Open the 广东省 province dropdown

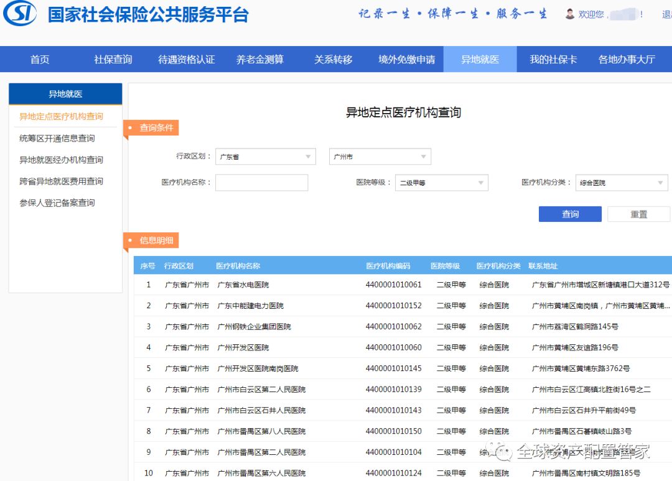coord(266,157)
